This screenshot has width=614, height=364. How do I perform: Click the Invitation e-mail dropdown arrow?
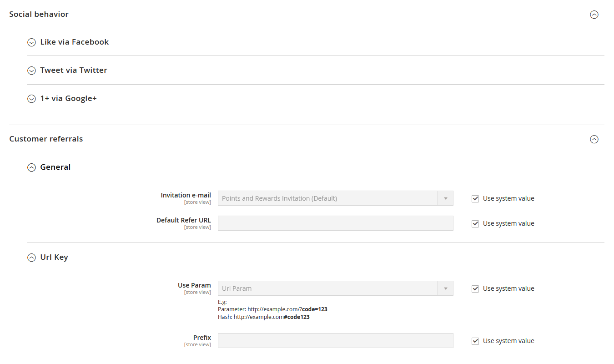tap(445, 198)
